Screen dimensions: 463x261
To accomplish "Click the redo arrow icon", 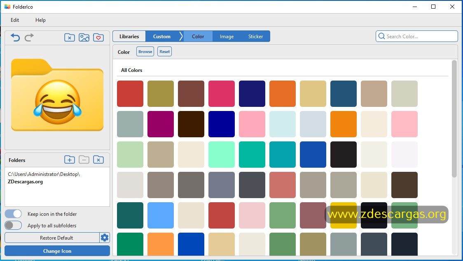I will (29, 37).
